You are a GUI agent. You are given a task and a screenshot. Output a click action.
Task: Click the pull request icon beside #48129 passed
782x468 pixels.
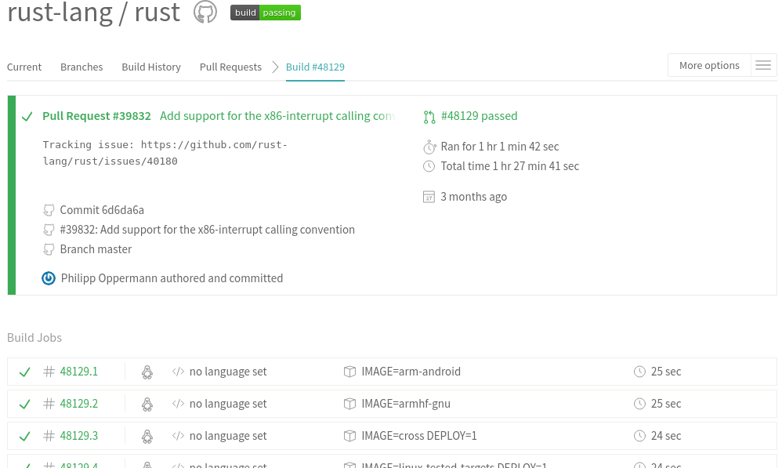(x=429, y=117)
